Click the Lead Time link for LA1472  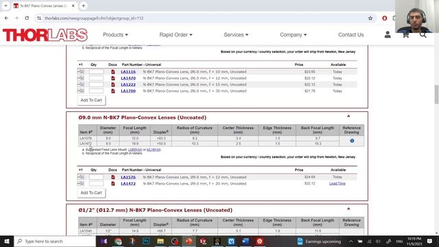pyautogui.click(x=337, y=183)
